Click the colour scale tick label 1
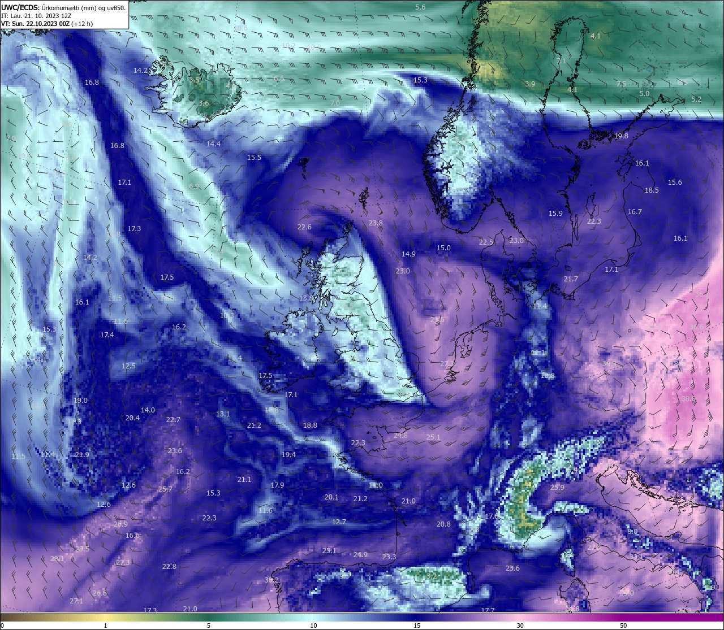This screenshot has width=724, height=630. pyautogui.click(x=105, y=625)
